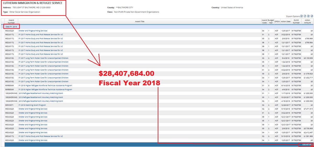Open Voluntary Matching Grant award dated 1/17/2018

pyautogui.click(x=41, y=93)
